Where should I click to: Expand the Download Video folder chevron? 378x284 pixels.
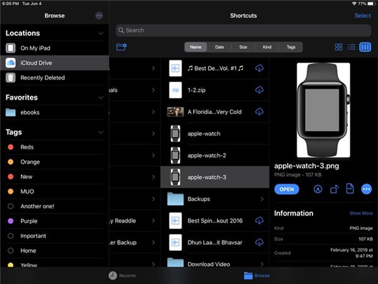262,264
